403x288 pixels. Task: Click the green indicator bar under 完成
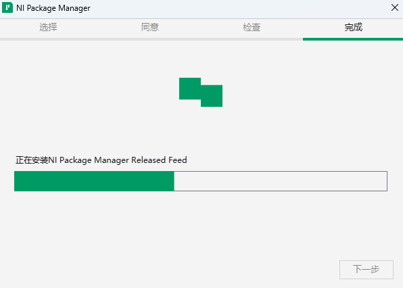(353, 39)
